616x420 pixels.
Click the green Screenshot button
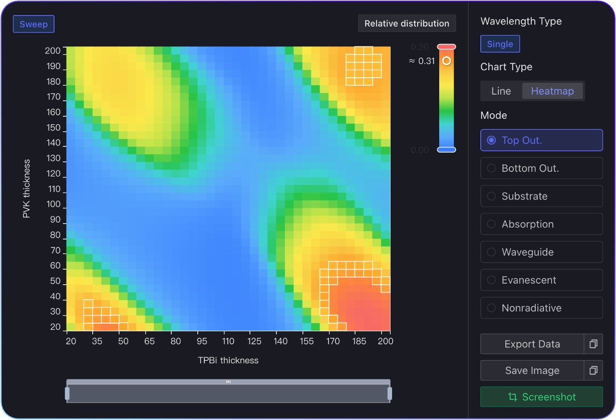(x=541, y=397)
